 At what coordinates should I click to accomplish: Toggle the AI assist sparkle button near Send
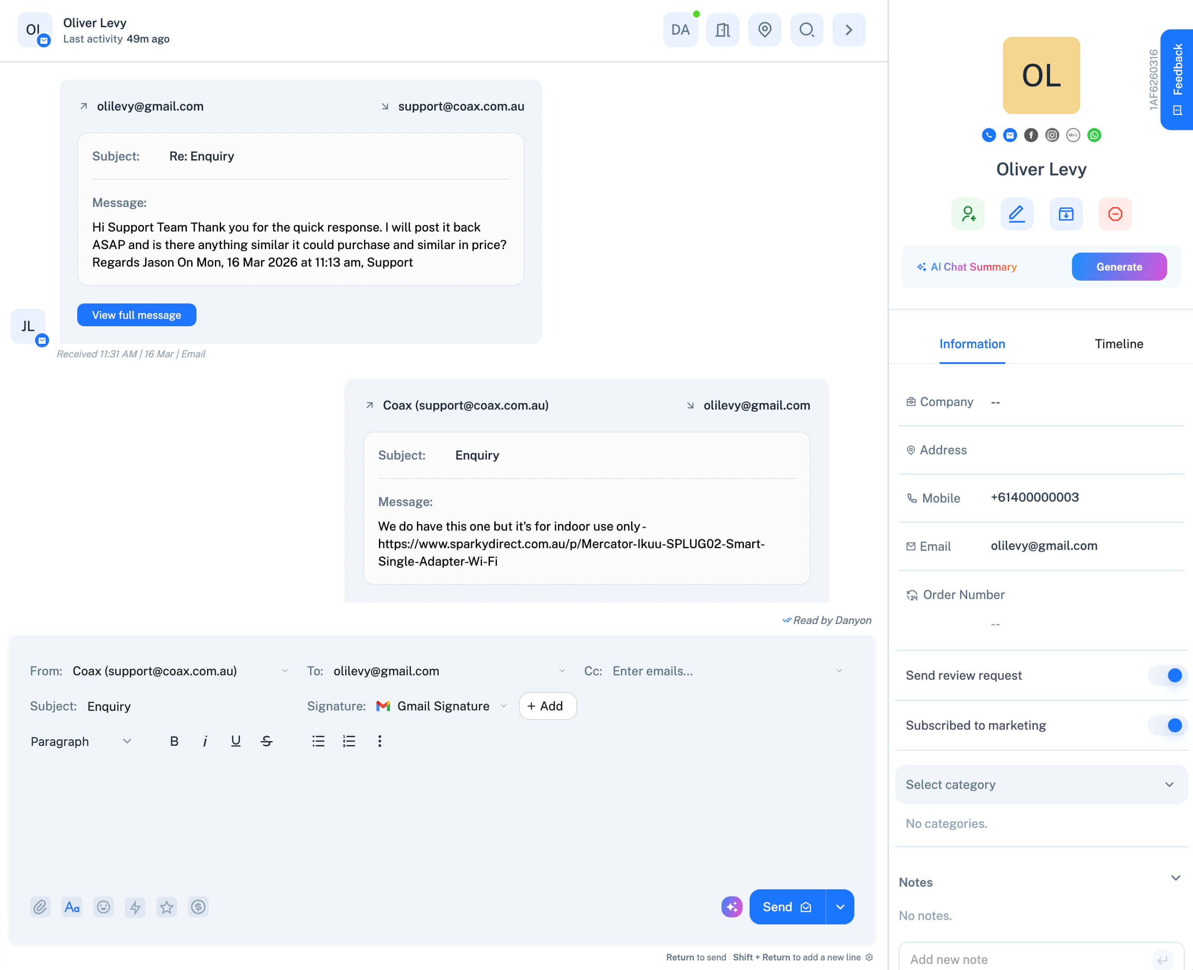pyautogui.click(x=732, y=907)
